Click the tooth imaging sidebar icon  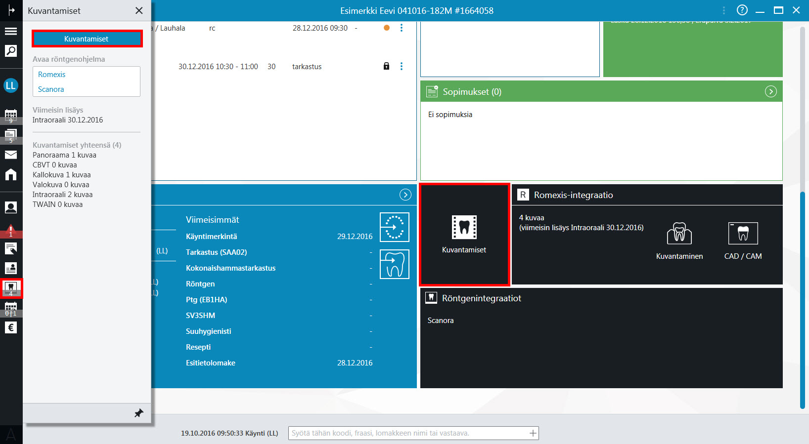tap(11, 288)
